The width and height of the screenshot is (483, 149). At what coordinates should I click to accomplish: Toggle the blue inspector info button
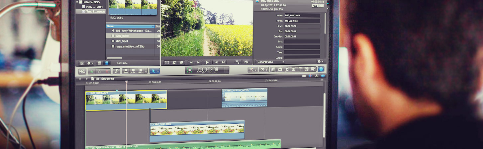coord(321,69)
